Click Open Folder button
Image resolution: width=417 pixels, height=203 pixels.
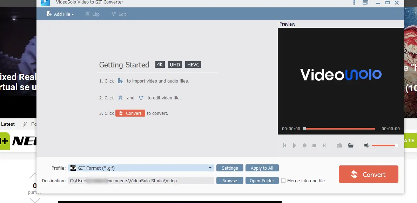click(x=262, y=181)
